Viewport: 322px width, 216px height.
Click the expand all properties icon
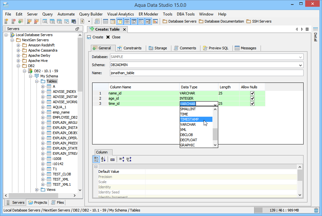point(122,159)
